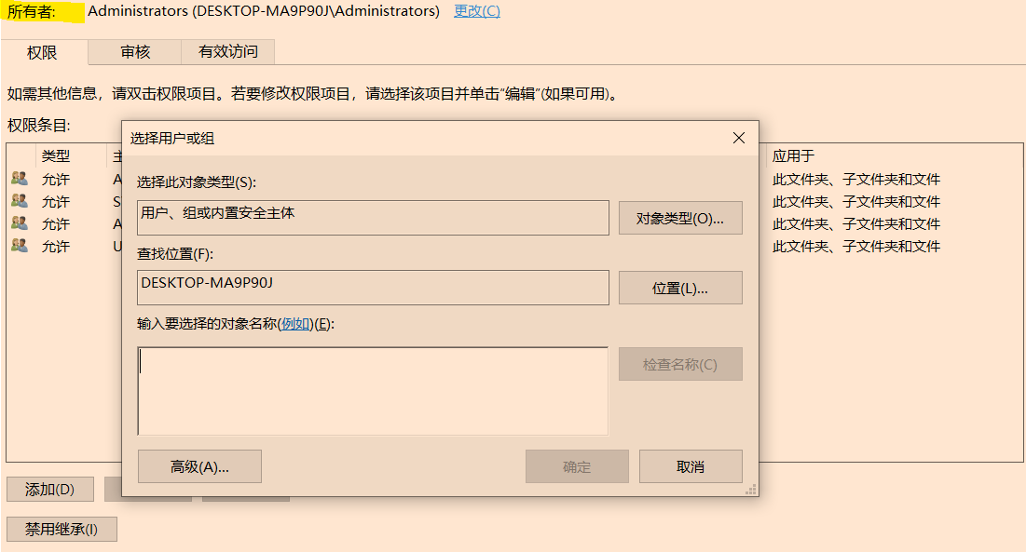Click the 位置(L)... button
The image size is (1026, 552).
[x=680, y=288]
